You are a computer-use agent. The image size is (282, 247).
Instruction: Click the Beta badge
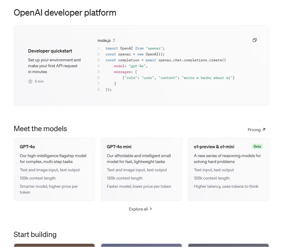pyautogui.click(x=257, y=146)
